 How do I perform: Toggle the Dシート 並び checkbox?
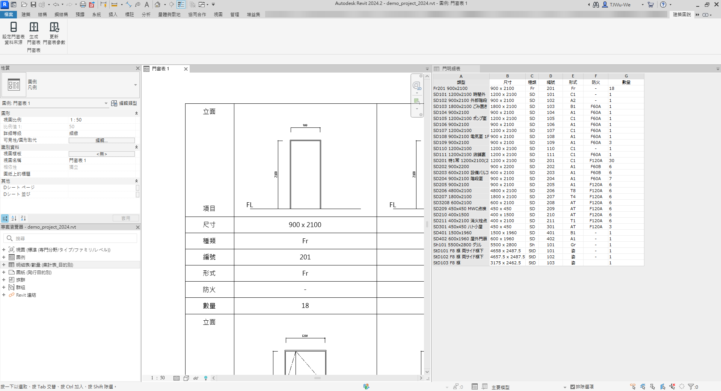tap(137, 194)
